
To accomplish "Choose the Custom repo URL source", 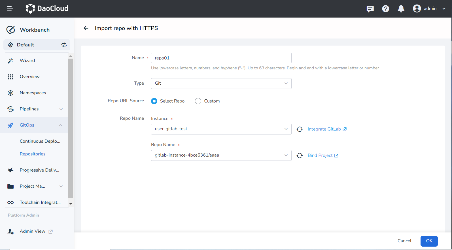I will tap(198, 101).
